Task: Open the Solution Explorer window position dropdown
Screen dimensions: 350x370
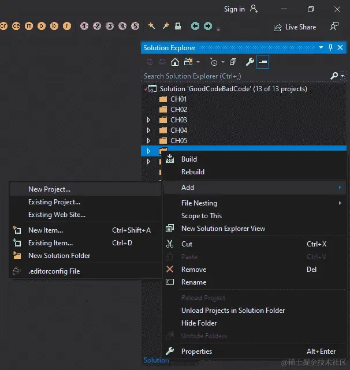Action: 321,47
